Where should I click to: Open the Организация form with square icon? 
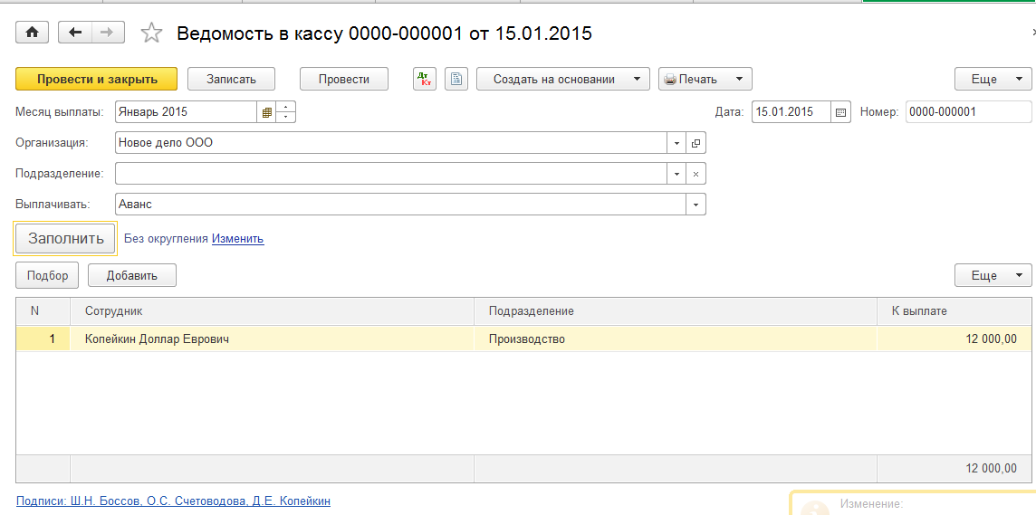point(695,143)
